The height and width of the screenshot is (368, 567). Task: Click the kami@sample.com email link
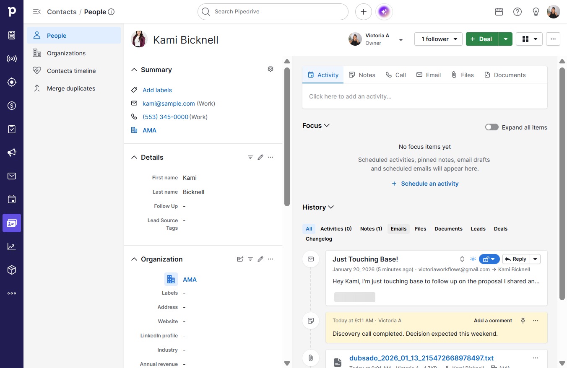pyautogui.click(x=169, y=104)
